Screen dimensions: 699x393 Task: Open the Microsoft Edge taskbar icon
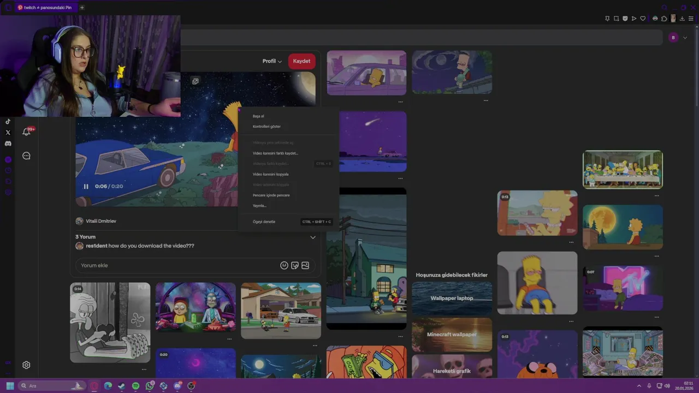(x=108, y=386)
